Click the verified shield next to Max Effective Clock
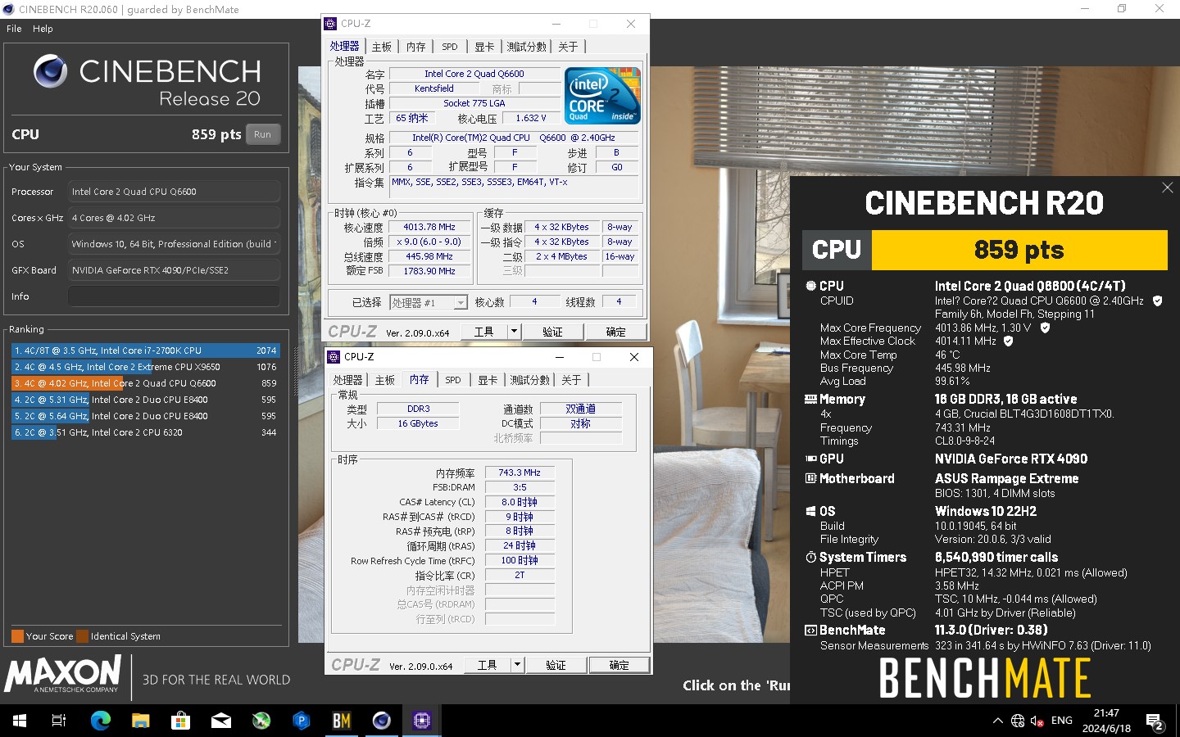Image resolution: width=1180 pixels, height=737 pixels. pos(1009,341)
